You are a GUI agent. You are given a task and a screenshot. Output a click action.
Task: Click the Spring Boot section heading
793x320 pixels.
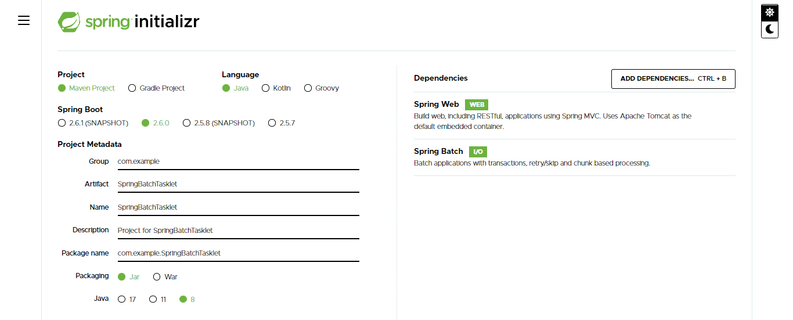pyautogui.click(x=80, y=110)
